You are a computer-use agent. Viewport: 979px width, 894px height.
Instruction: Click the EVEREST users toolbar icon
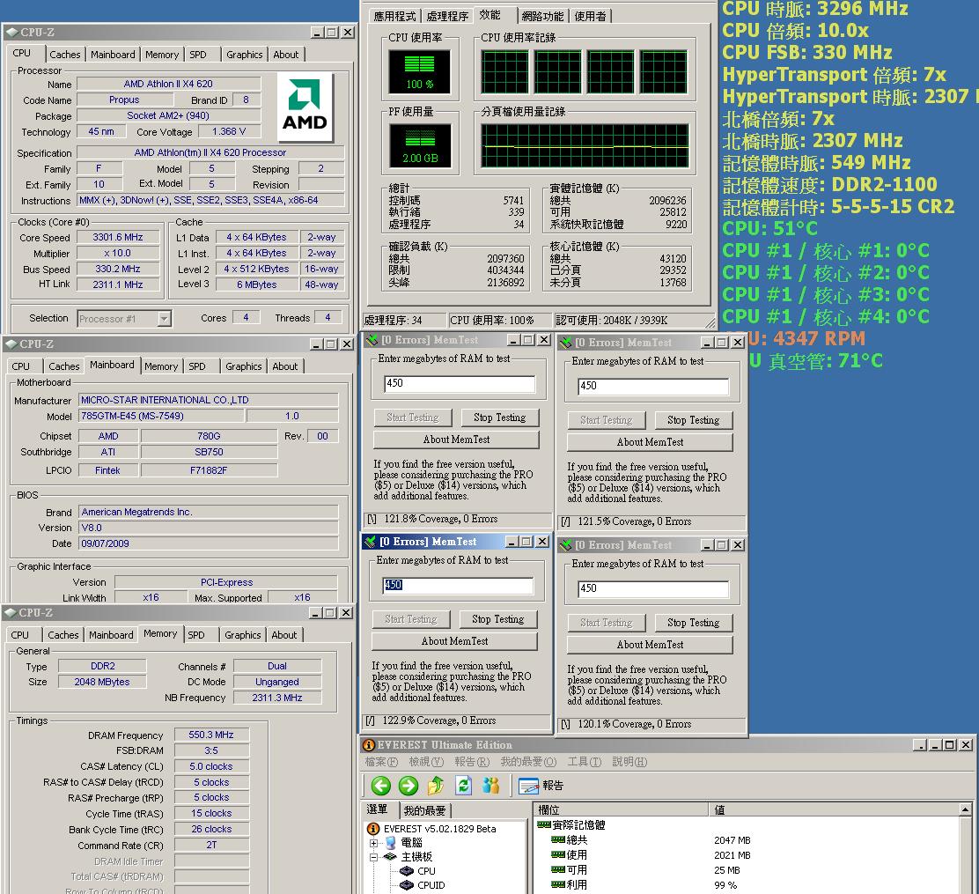[491, 786]
